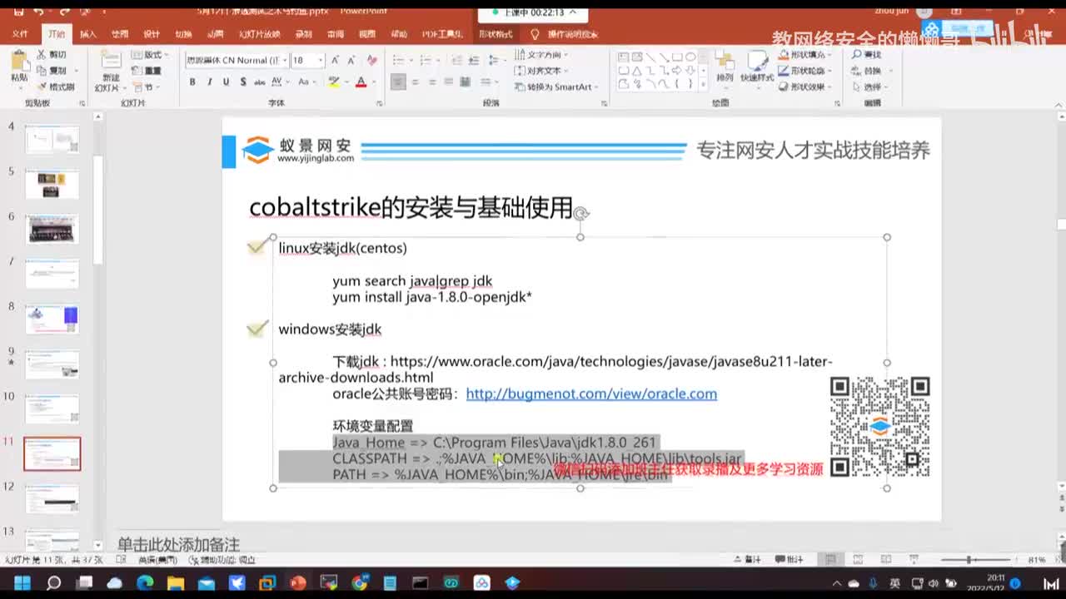1066x599 pixels.
Task: Click the Cut (剪切) scissors icon
Action: [42, 55]
